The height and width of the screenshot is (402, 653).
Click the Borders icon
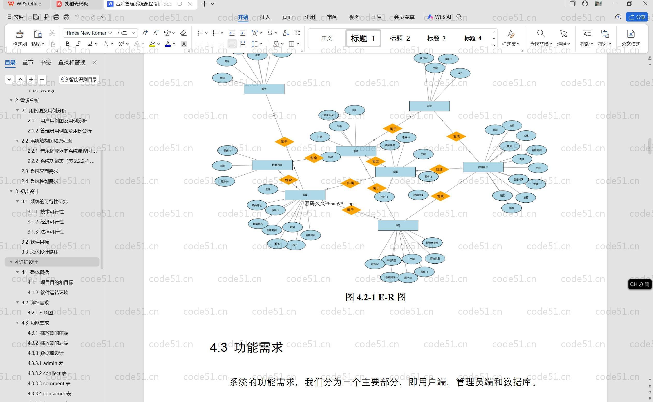click(292, 44)
